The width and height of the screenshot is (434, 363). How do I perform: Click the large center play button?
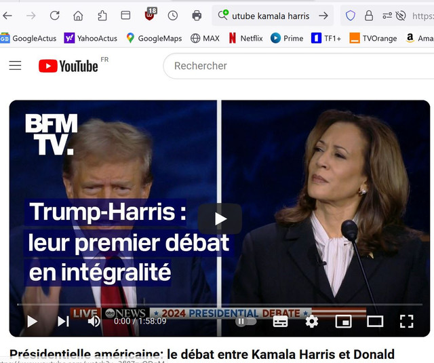click(x=220, y=218)
